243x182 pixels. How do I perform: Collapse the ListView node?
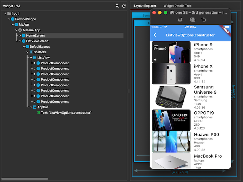pos(31,58)
